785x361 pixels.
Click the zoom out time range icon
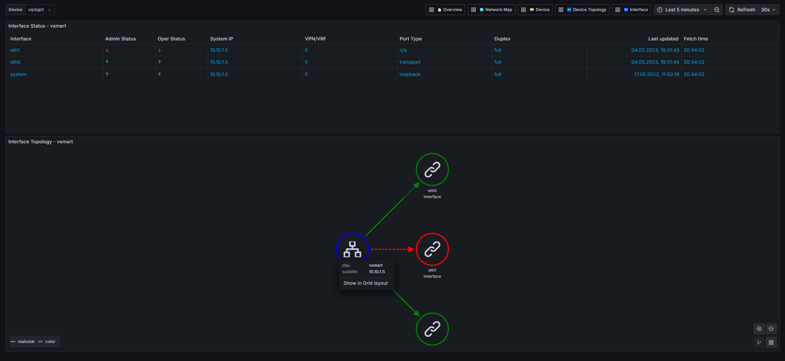(717, 10)
